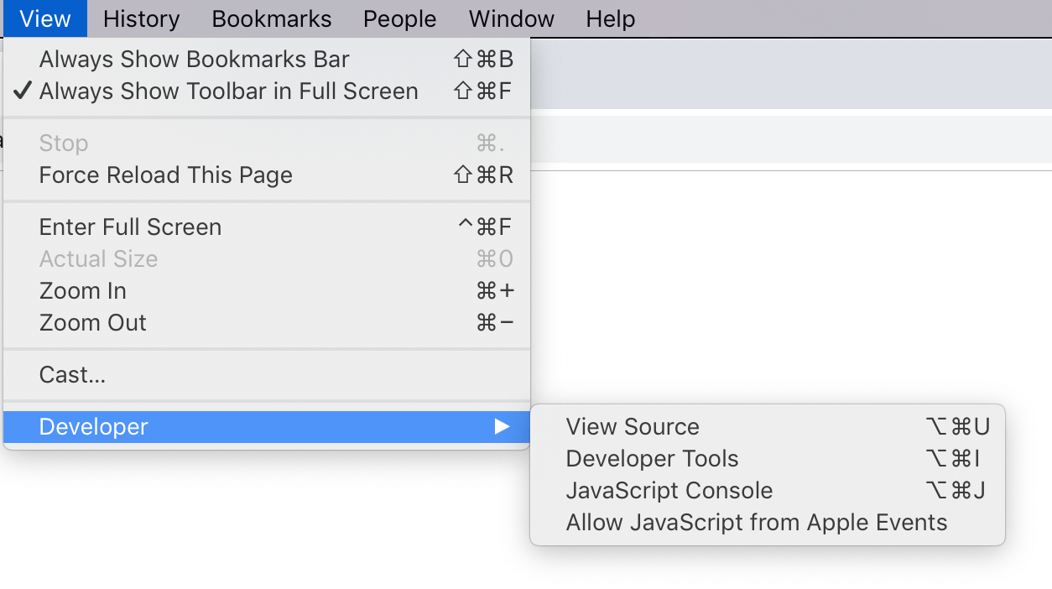
Task: Click the Developer submenu arrow
Action: coord(501,426)
